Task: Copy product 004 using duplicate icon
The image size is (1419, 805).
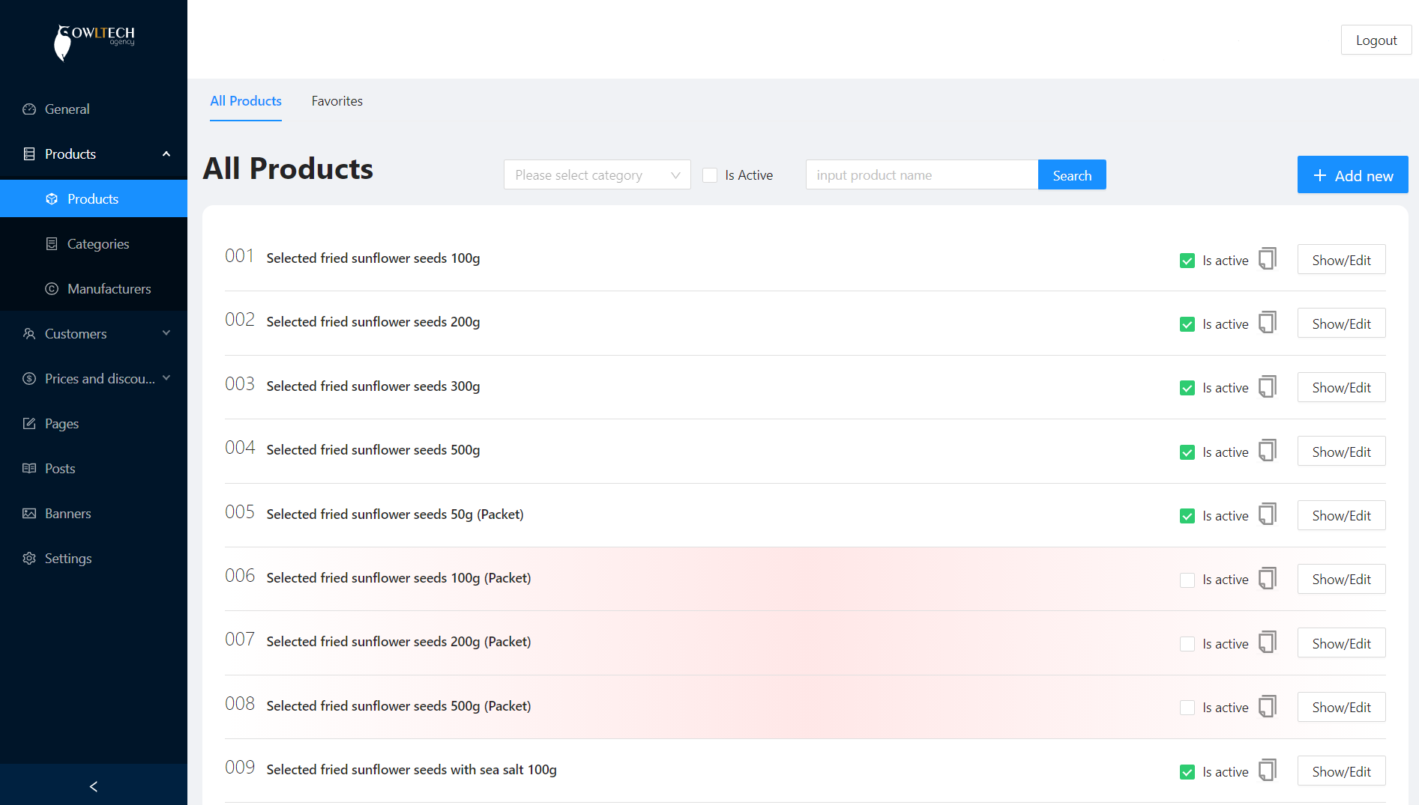Action: pyautogui.click(x=1268, y=451)
